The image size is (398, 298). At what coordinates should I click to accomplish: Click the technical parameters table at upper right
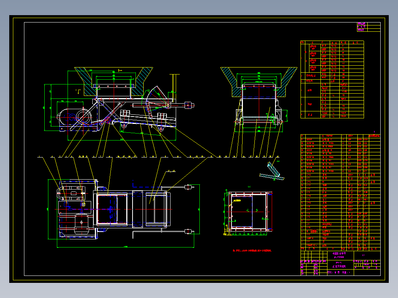332,79
